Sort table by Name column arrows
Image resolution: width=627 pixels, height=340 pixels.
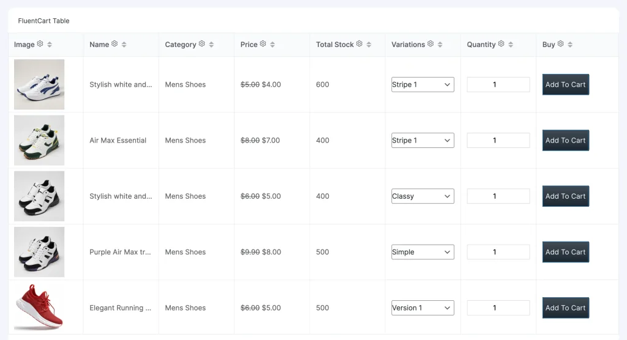(124, 45)
